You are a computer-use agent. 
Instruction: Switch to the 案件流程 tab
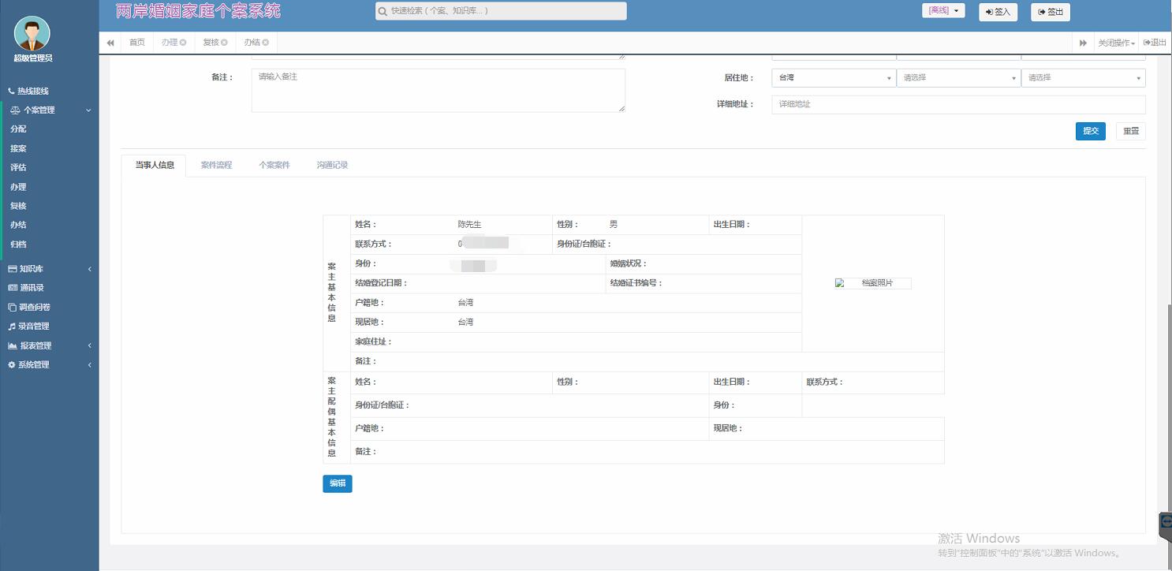click(x=216, y=166)
